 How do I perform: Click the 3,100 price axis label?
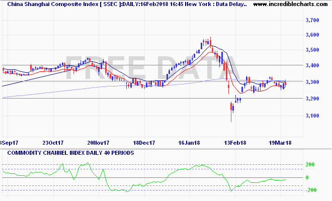312,116
